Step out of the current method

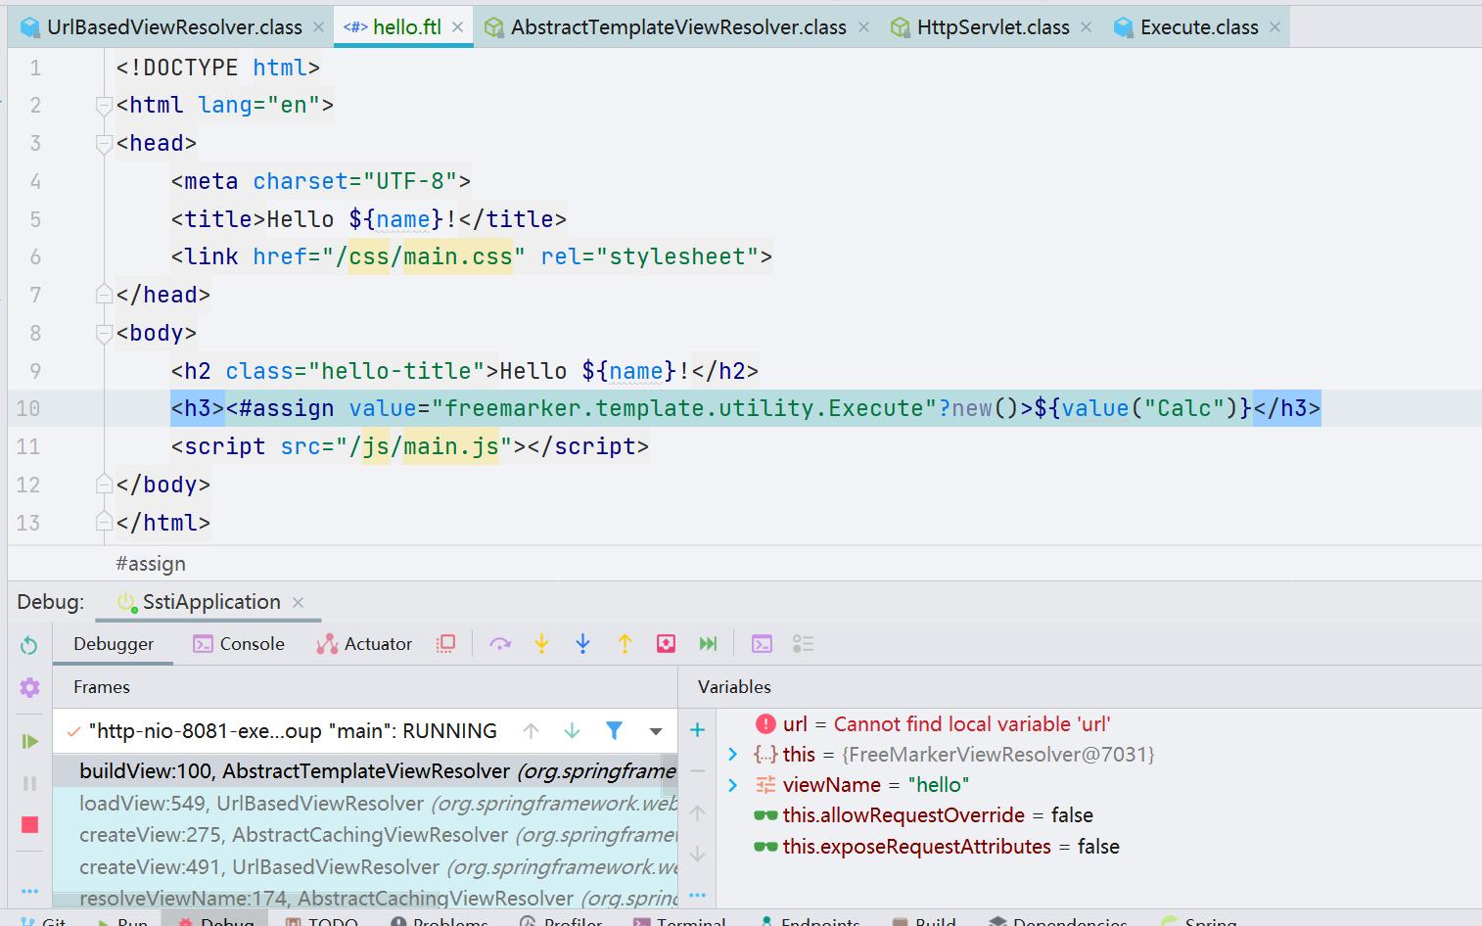[625, 643]
